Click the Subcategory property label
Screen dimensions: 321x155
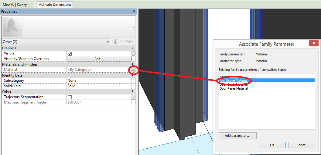(14, 81)
